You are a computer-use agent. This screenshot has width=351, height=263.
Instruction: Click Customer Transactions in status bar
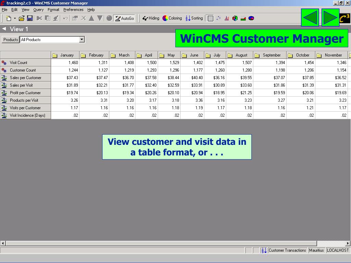287,250
